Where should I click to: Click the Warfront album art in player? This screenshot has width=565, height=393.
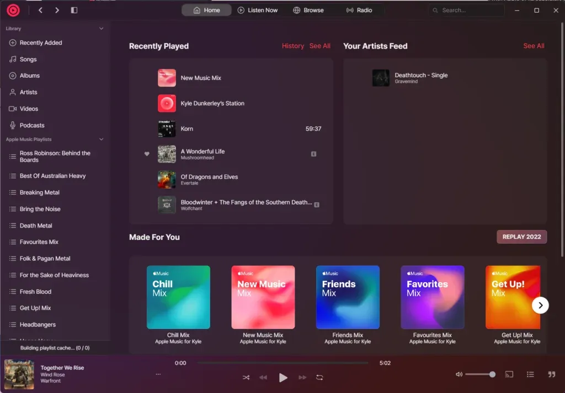(x=19, y=374)
